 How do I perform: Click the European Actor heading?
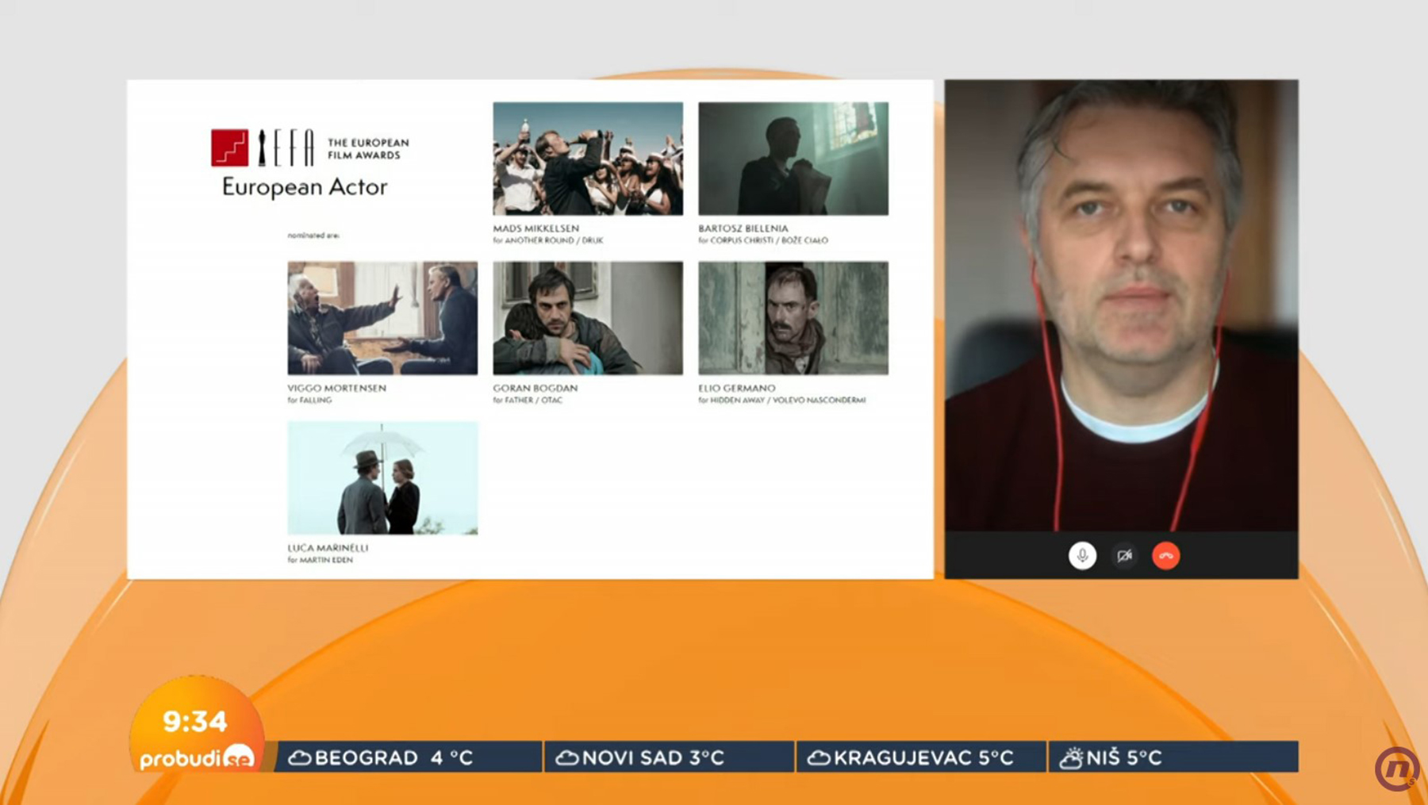[305, 187]
